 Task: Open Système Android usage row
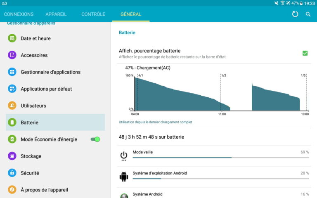click(x=214, y=193)
